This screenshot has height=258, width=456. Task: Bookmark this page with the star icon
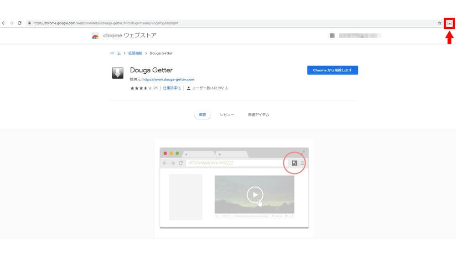440,23
